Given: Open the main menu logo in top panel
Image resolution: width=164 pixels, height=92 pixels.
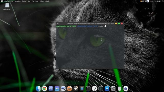Looking at the screenshot, I should pyautogui.click(x=2, y=1).
